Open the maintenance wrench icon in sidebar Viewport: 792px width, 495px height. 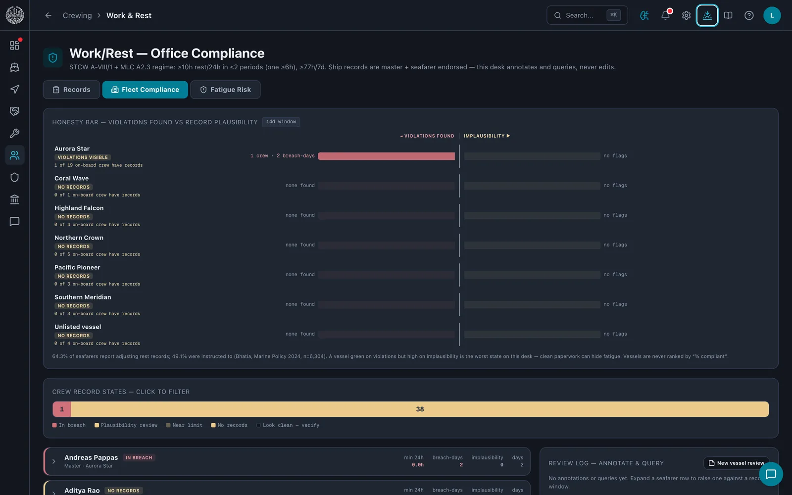click(14, 133)
